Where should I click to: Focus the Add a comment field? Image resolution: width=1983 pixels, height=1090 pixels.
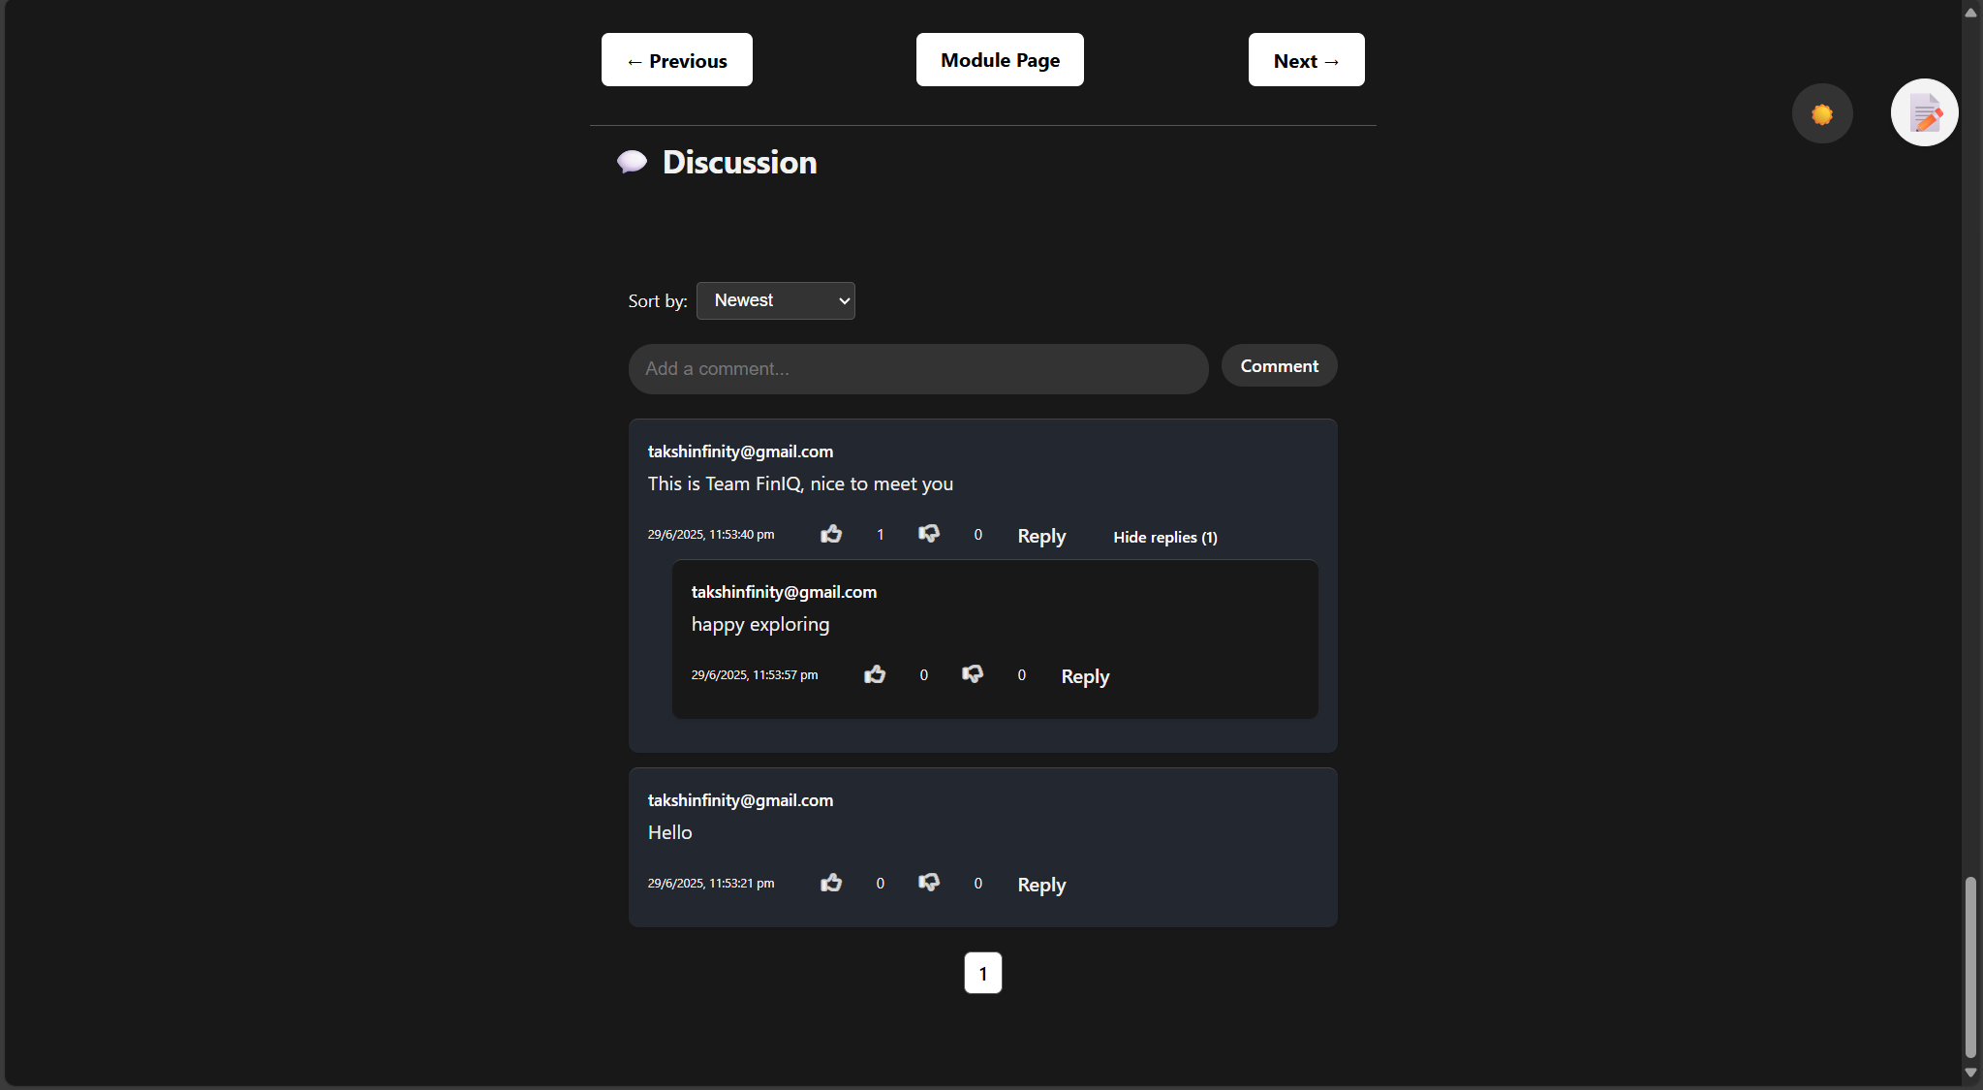(917, 369)
